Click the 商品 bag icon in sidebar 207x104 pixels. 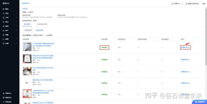click(x=3, y=13)
